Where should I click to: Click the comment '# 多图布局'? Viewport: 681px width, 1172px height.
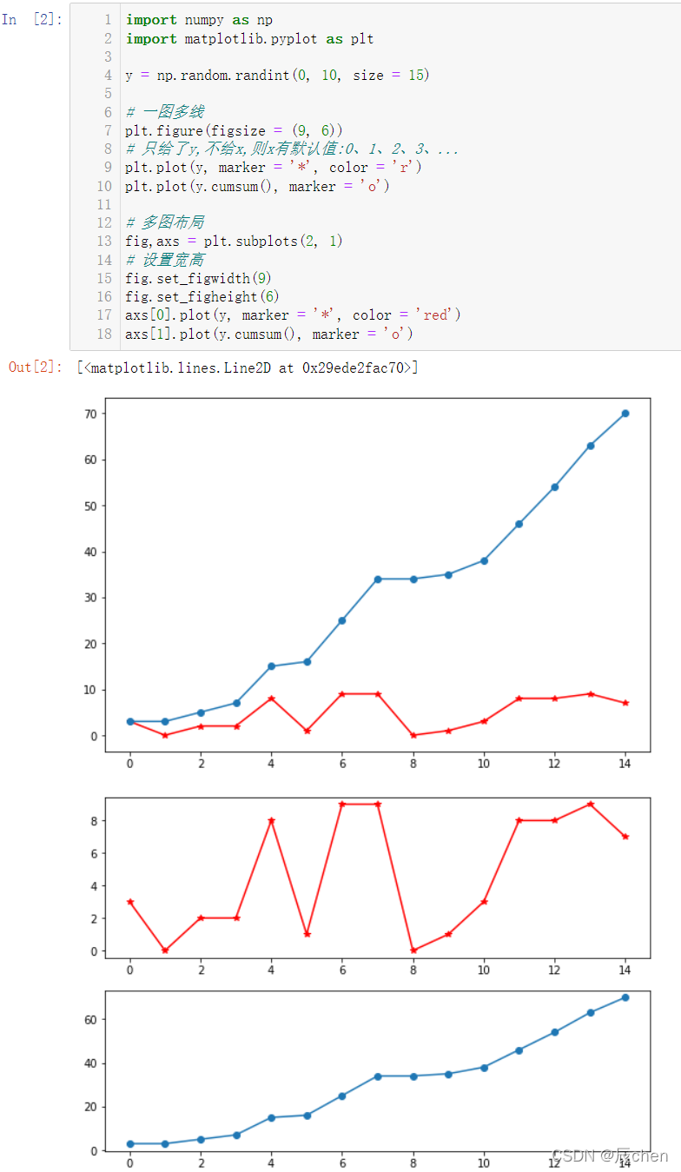tap(164, 222)
